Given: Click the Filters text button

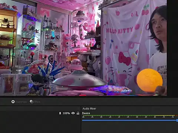Looking at the screenshot, I should click(x=37, y=102).
